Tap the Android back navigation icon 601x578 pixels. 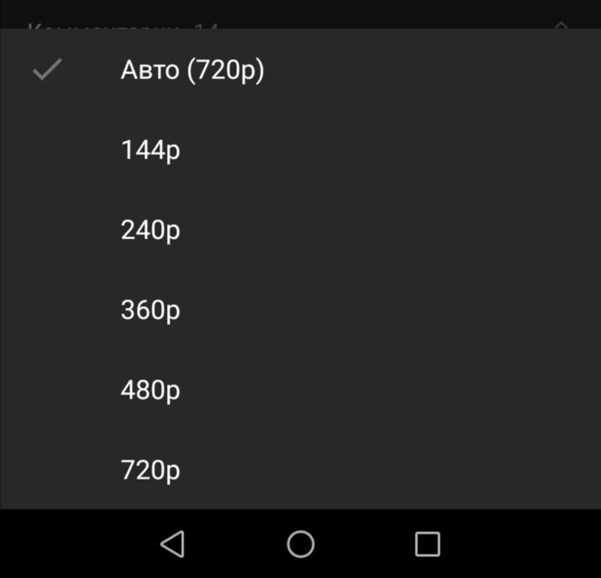pos(172,544)
